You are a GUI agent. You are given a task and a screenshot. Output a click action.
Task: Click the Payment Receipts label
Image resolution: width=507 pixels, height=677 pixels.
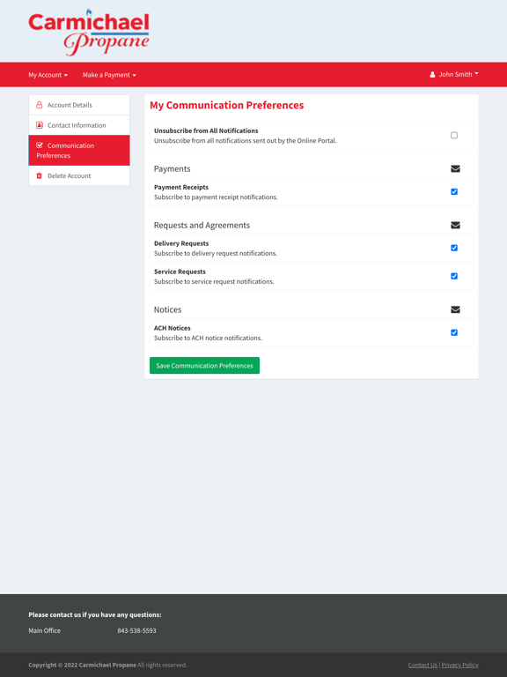[181, 187]
